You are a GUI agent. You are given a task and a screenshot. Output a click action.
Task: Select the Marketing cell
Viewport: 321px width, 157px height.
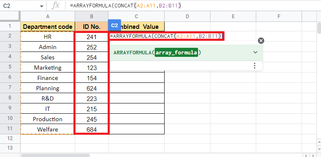(x=48, y=68)
